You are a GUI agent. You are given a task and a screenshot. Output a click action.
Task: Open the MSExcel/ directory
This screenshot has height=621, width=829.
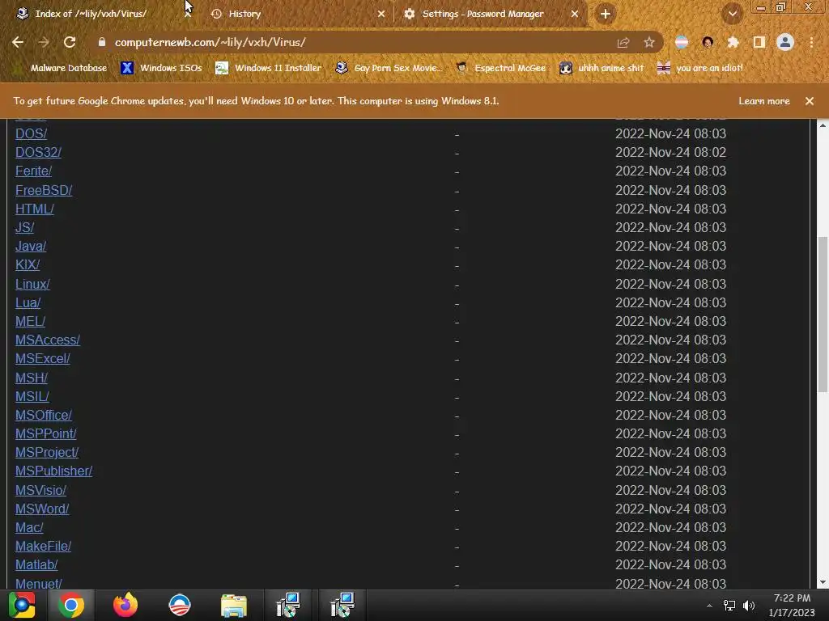click(42, 358)
